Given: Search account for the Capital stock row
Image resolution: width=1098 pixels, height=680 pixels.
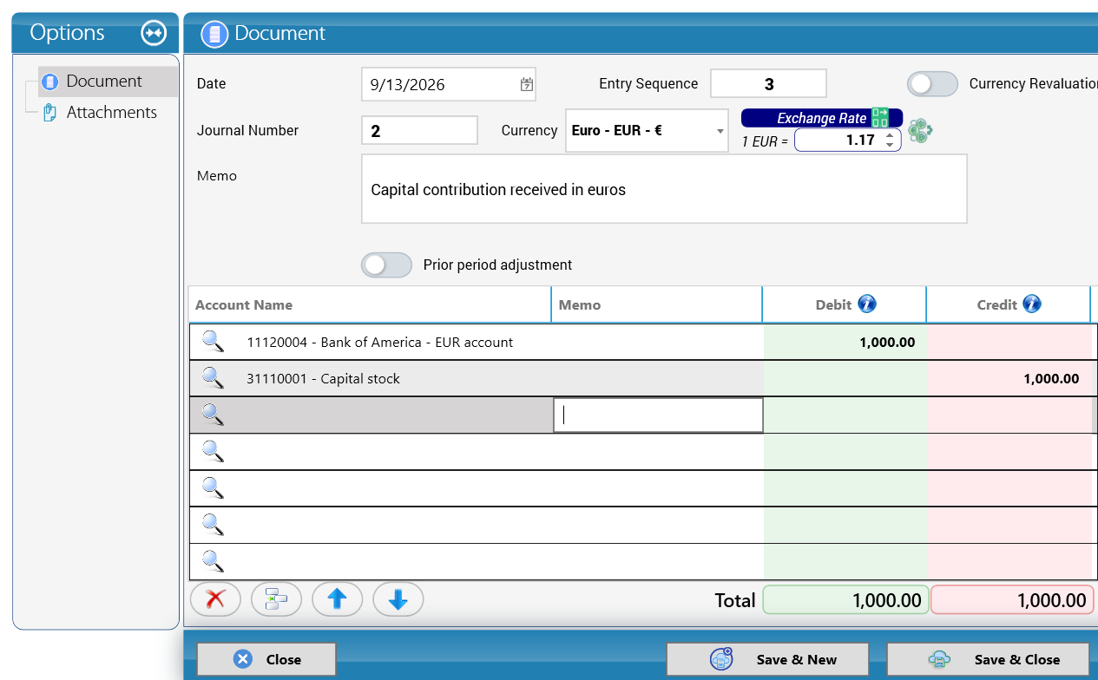Looking at the screenshot, I should (213, 377).
